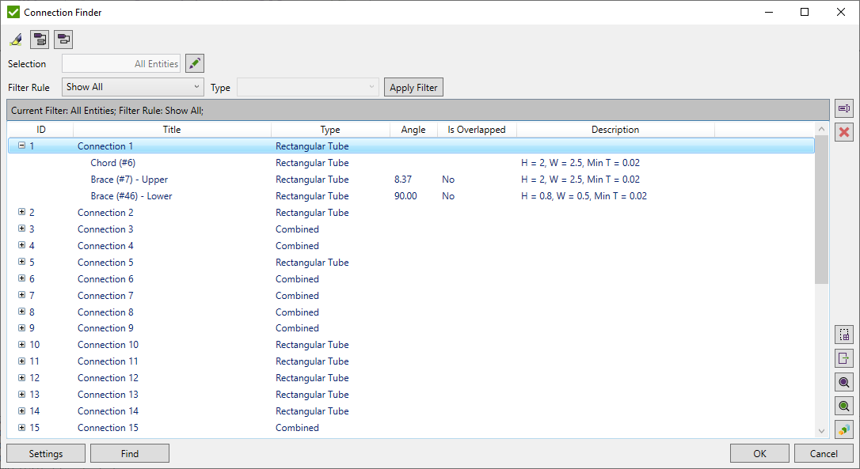860x469 pixels.
Task: Click the collapse all rows toolbar icon
Action: click(x=63, y=39)
